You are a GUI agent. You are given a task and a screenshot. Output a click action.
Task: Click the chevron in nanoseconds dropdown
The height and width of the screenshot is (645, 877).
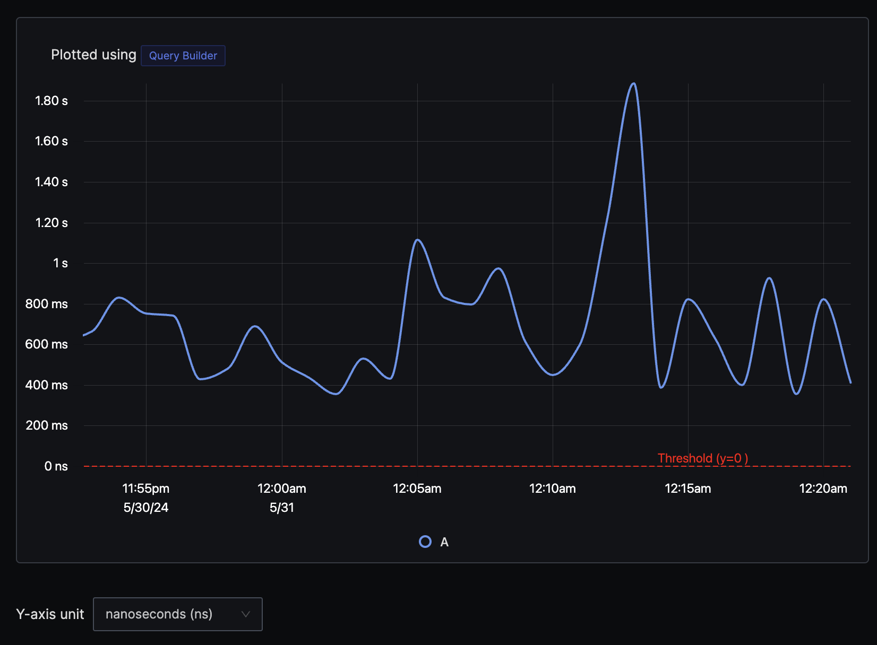(246, 614)
